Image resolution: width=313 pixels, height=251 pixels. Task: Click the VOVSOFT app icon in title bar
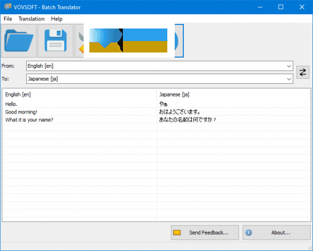(x=7, y=7)
